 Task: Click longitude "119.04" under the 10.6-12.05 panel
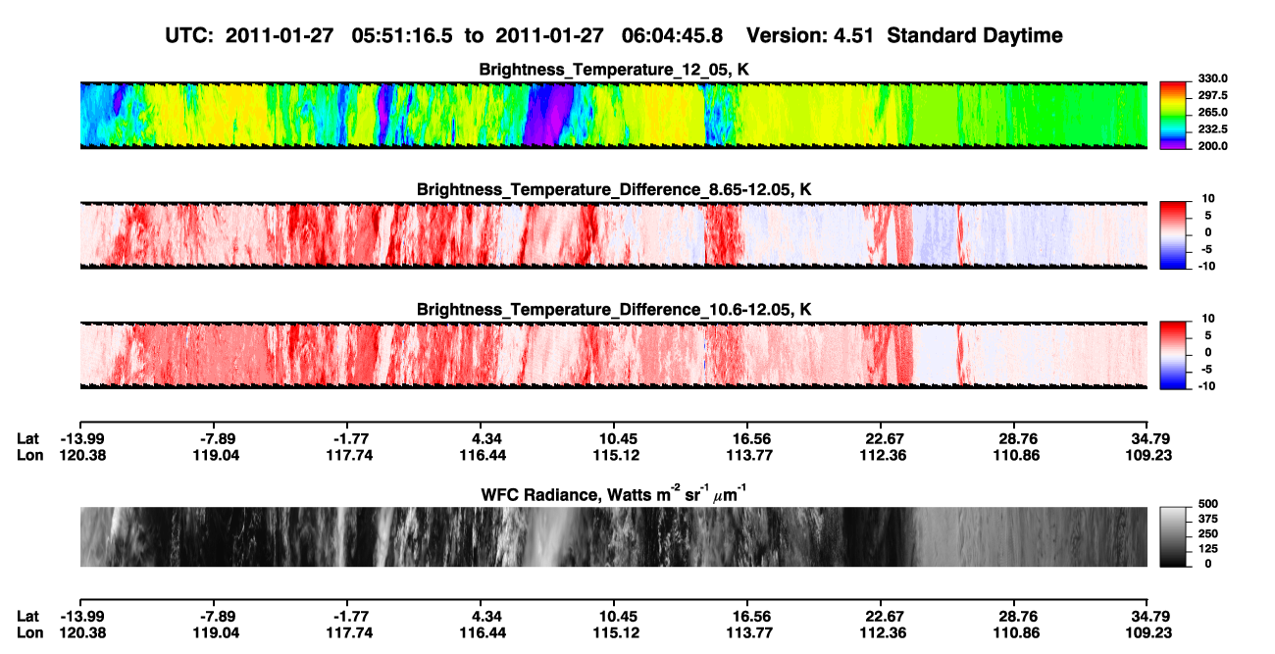point(214,455)
